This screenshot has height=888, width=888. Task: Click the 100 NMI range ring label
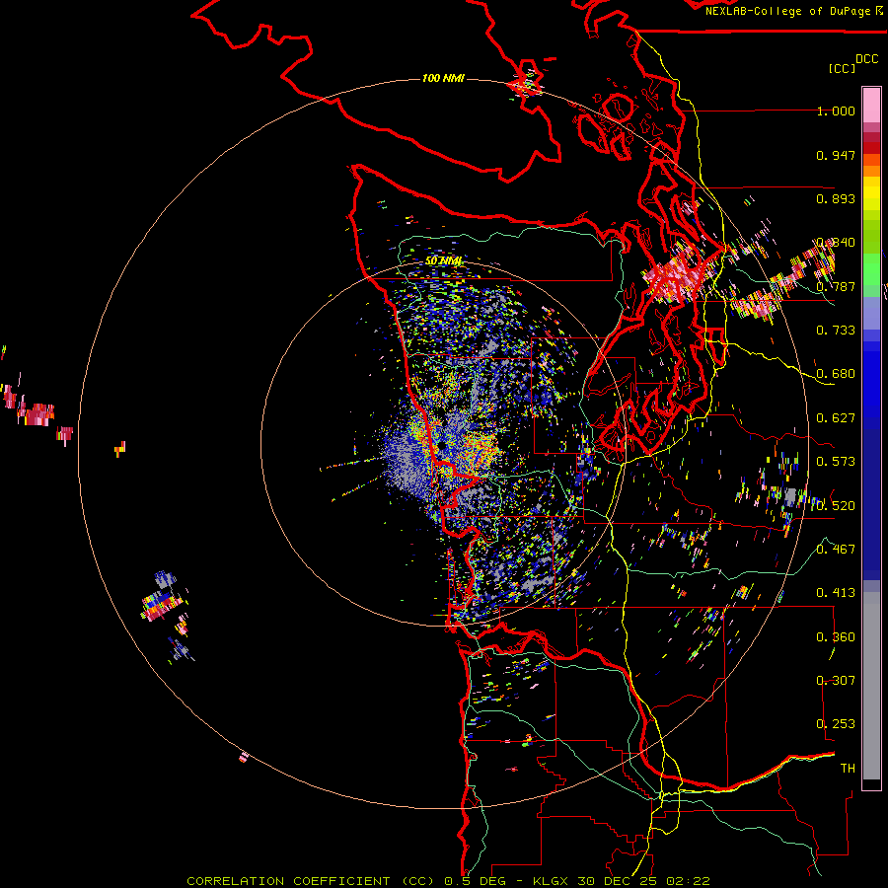(443, 78)
